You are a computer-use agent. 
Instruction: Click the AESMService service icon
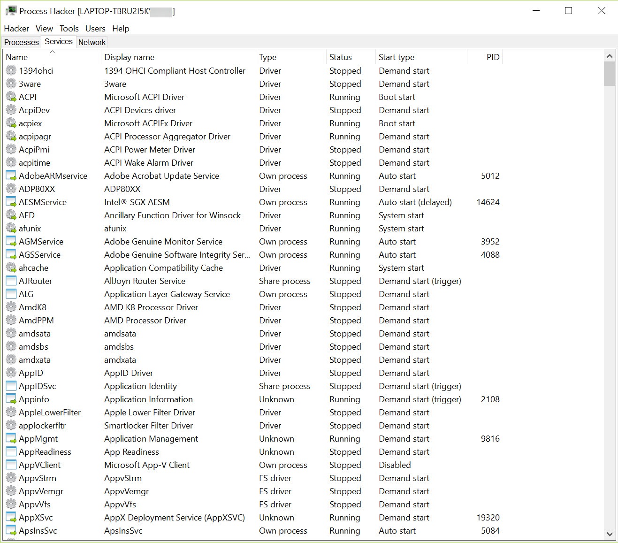point(11,202)
